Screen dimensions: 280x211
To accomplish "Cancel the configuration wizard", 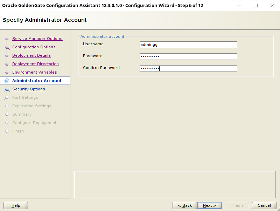I will tap(264, 205).
